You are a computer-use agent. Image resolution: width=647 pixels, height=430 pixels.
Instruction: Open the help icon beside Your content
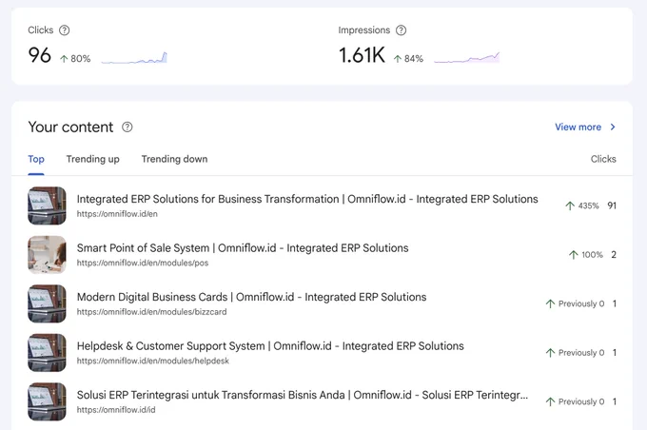pyautogui.click(x=127, y=127)
